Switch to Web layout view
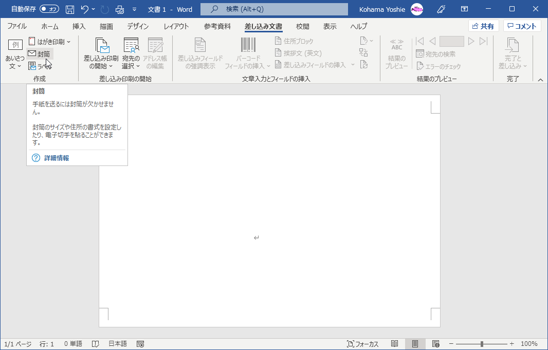This screenshot has width=548, height=350. 436,343
